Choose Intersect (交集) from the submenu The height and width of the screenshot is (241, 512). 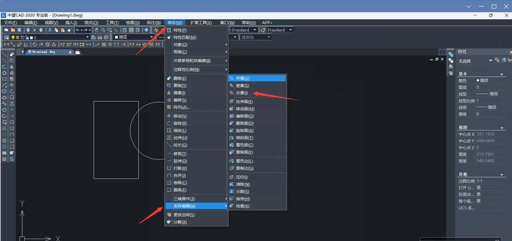point(241,93)
